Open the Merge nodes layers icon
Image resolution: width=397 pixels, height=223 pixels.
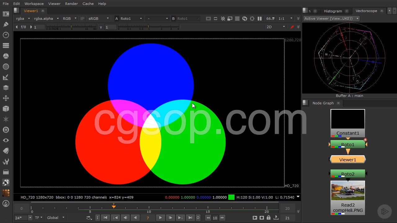point(6,88)
